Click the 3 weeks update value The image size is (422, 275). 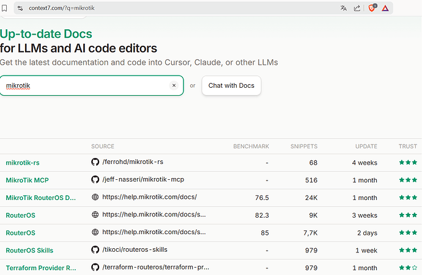pyautogui.click(x=365, y=215)
